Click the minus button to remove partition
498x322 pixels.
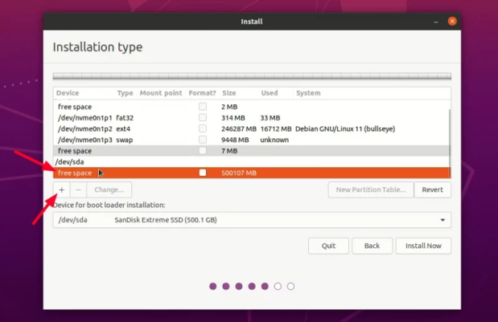pyautogui.click(x=77, y=190)
